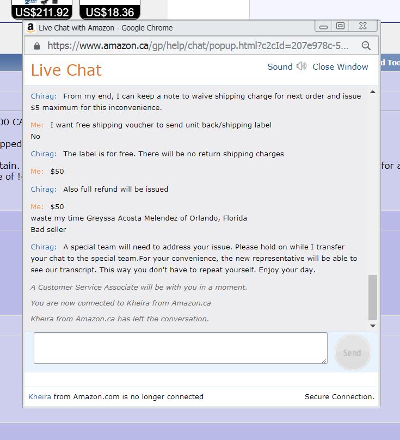
Task: Maximize the Live Chat popup window
Action: pos(340,26)
